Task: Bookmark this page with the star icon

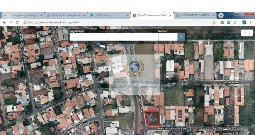Action: 214,22
